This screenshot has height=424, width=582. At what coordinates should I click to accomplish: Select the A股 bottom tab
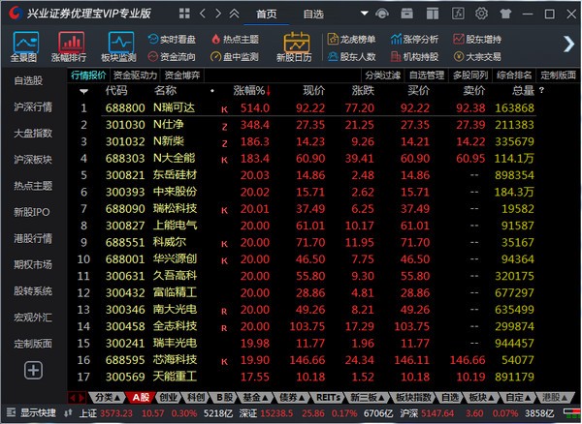click(x=141, y=397)
